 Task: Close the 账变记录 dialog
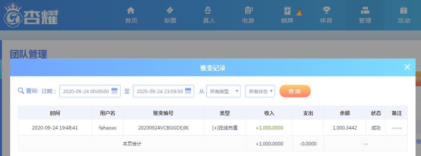click(407, 67)
